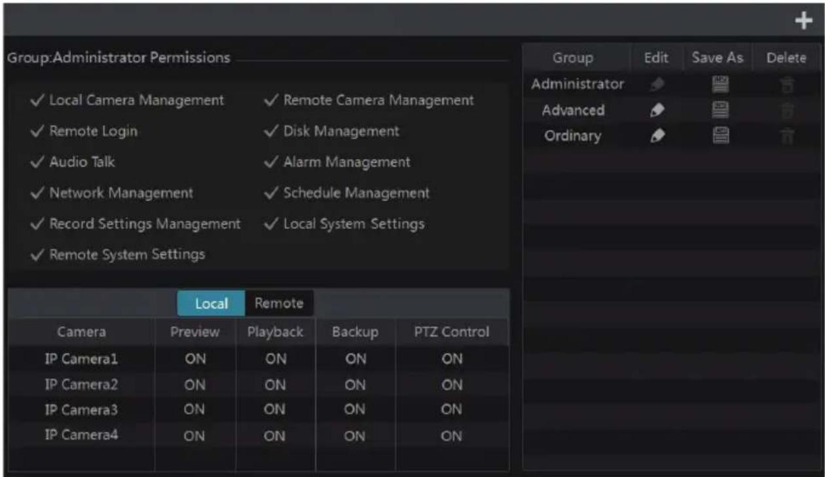The height and width of the screenshot is (477, 825).
Task: Click Save As icon for Ordinary group
Action: 720,137
